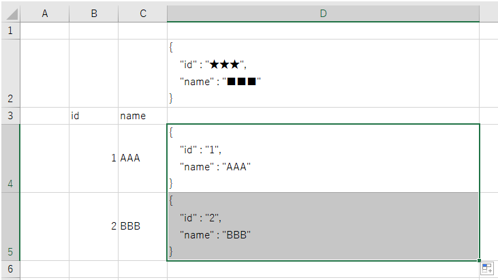The image size is (498, 280).
Task: Select row 5 header
Action: click(10, 227)
